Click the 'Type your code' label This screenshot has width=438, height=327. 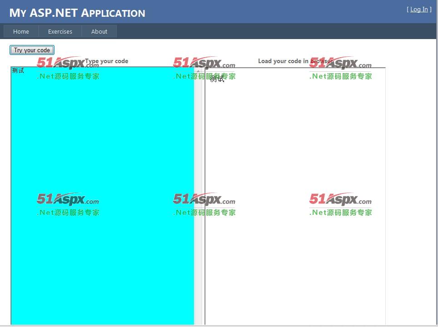pos(106,61)
